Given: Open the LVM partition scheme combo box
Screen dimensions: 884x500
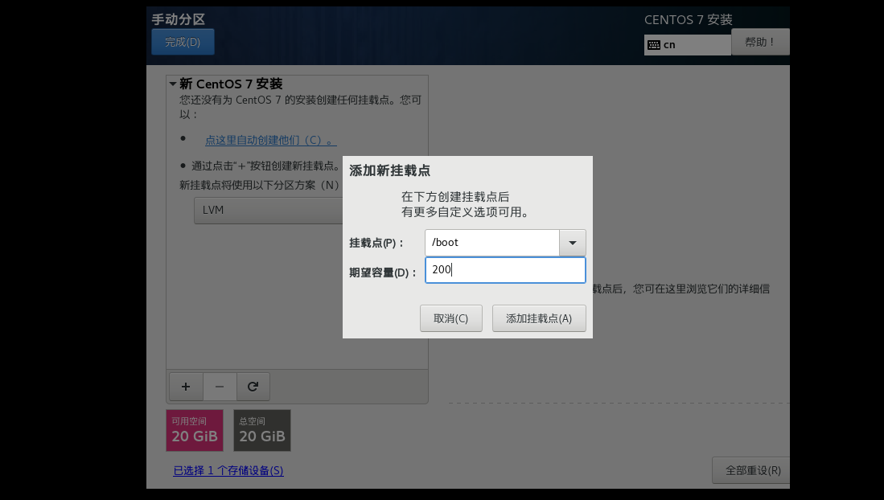Looking at the screenshot, I should pos(269,211).
